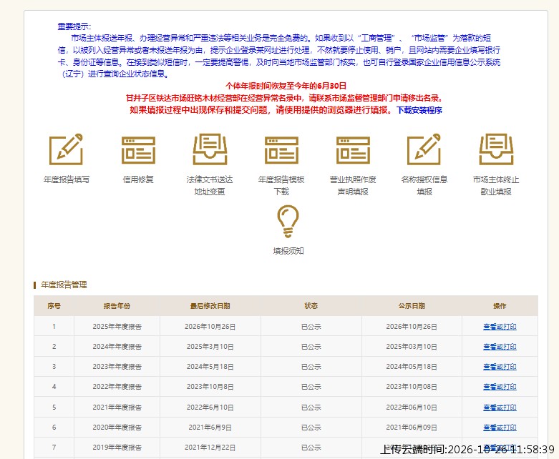Select the 2021年年度报告 cell

point(117,407)
